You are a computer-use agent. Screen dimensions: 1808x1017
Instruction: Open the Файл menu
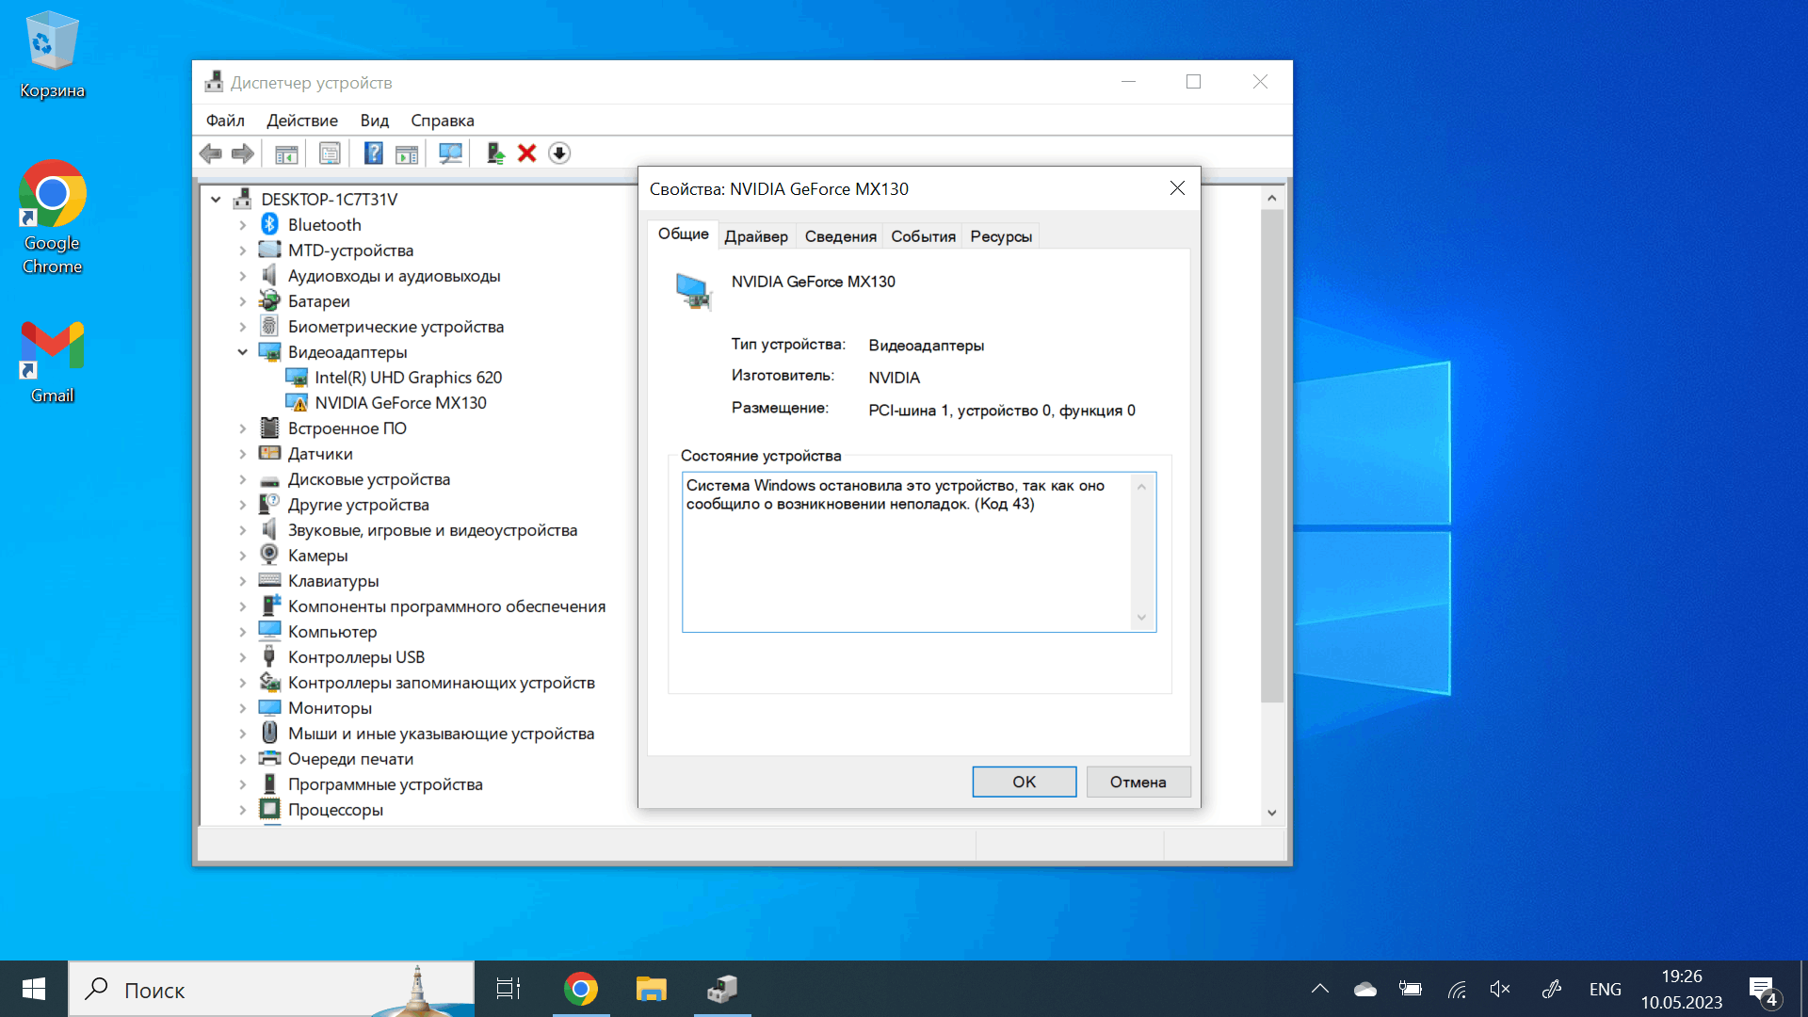225,121
